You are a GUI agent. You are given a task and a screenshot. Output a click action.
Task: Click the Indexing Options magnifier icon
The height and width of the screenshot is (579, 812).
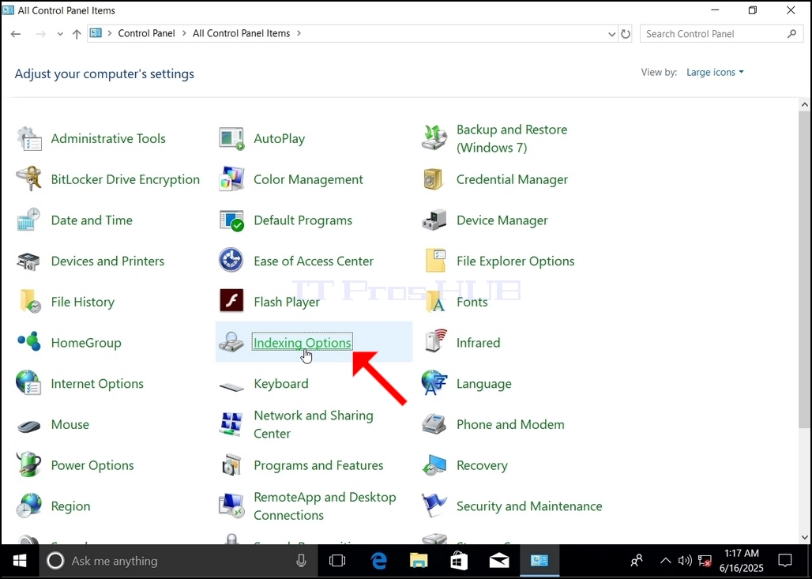click(x=231, y=342)
